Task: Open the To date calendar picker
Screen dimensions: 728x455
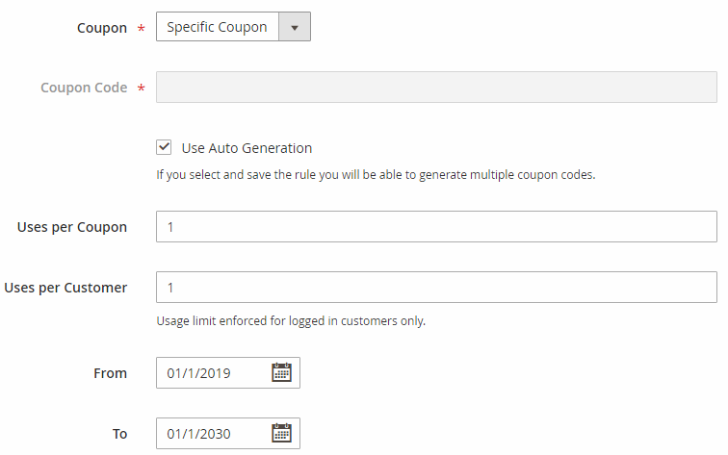Action: [281, 434]
